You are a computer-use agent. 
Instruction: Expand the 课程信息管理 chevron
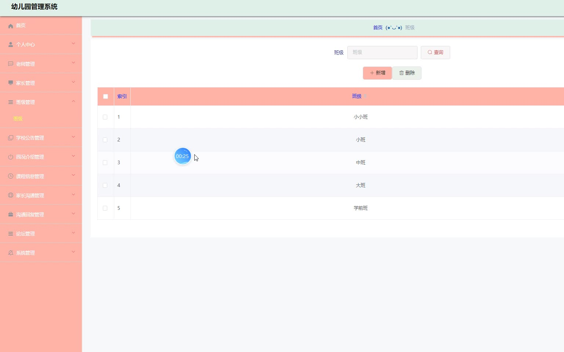tap(73, 175)
